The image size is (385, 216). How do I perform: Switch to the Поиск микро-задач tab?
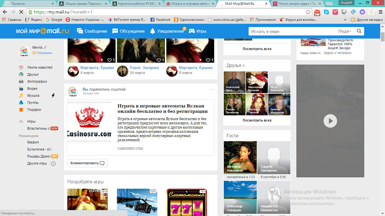click(297, 4)
